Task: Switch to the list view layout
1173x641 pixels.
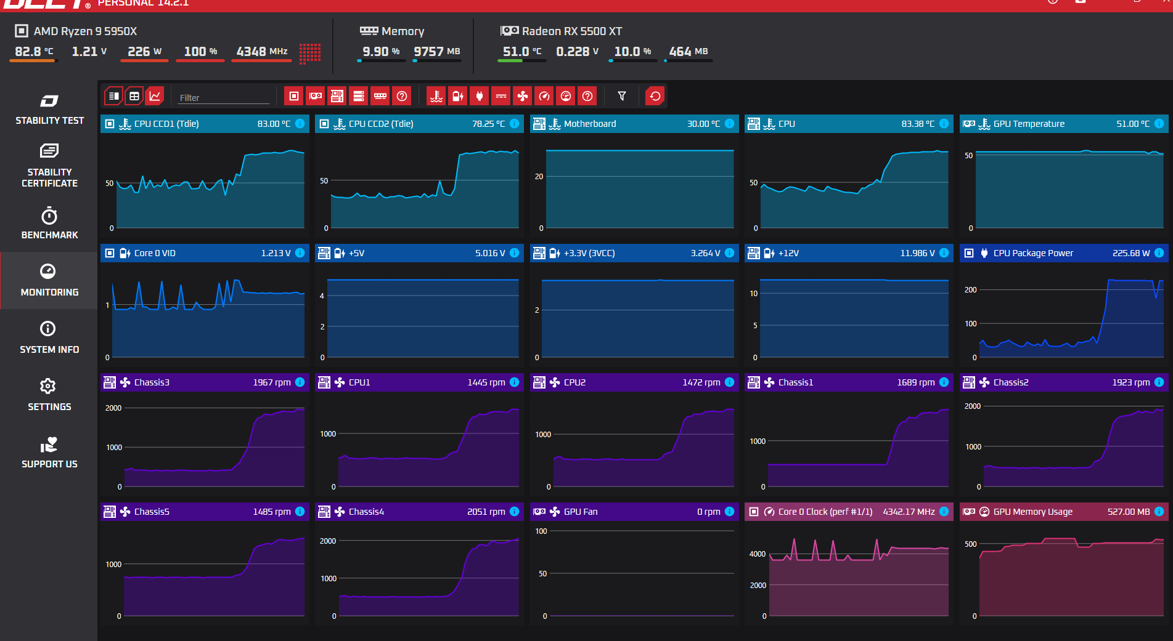Action: (113, 96)
